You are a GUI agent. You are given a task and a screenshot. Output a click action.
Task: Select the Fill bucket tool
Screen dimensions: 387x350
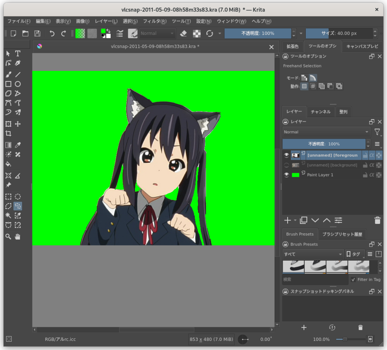click(8, 164)
